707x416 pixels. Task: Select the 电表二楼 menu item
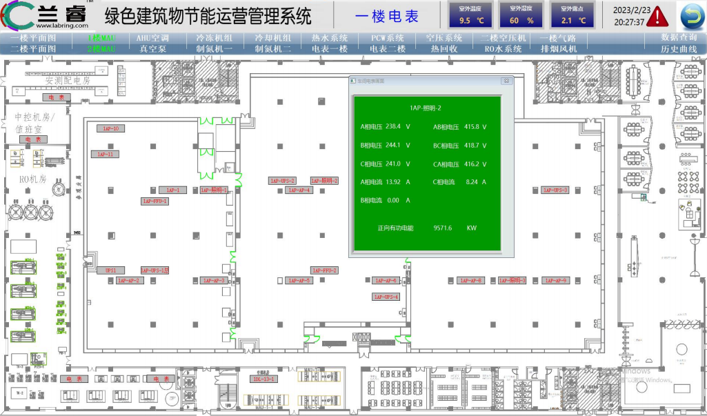tap(388, 49)
